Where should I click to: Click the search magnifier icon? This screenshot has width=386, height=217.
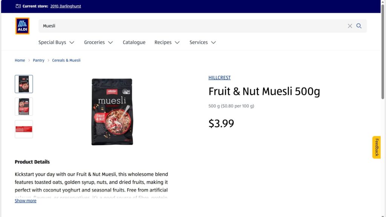(x=359, y=26)
